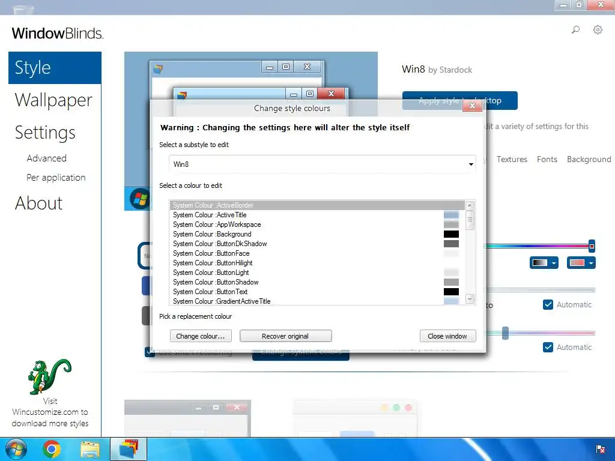This screenshot has width=615, height=461.
Task: Open WindowBlinds settings gear icon
Action: [x=598, y=30]
